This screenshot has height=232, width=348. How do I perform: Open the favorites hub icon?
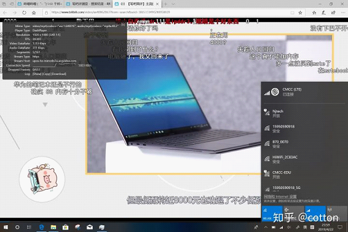click(314, 13)
